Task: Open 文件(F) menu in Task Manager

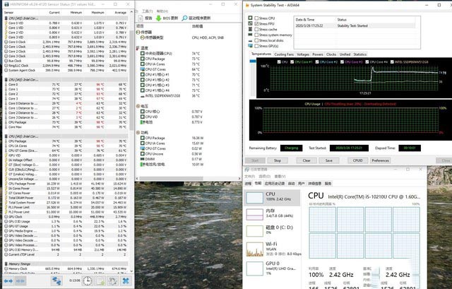Action: 249,176
